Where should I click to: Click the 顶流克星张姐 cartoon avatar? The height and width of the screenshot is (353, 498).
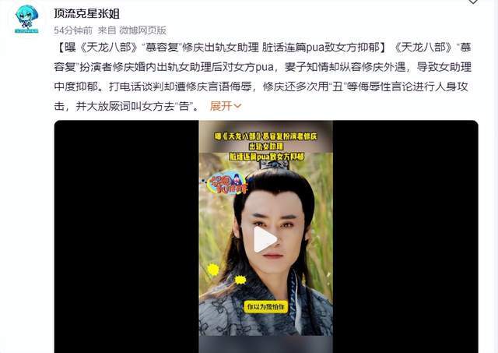(26, 19)
